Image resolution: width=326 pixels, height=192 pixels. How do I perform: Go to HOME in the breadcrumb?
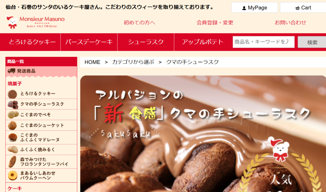point(92,62)
